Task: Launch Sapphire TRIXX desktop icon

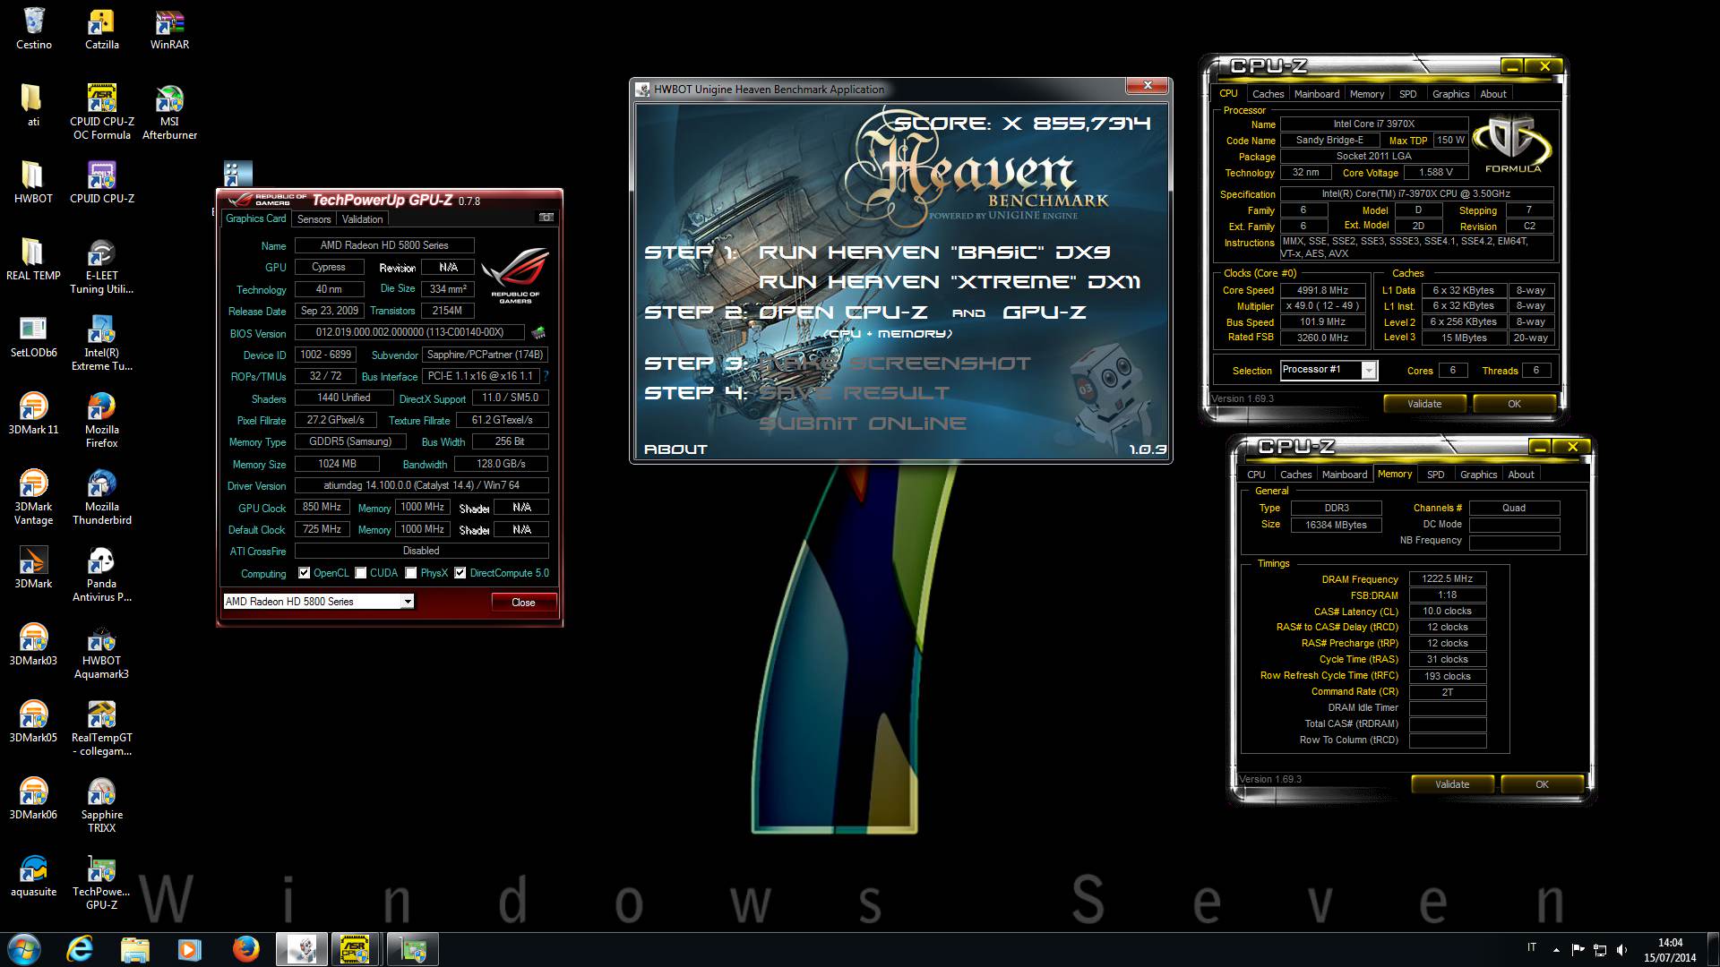Action: [101, 805]
